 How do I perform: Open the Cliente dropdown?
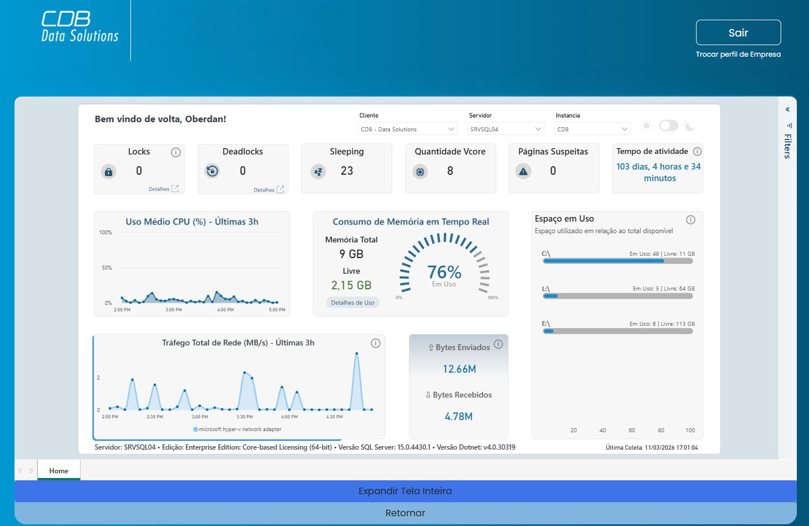(407, 129)
